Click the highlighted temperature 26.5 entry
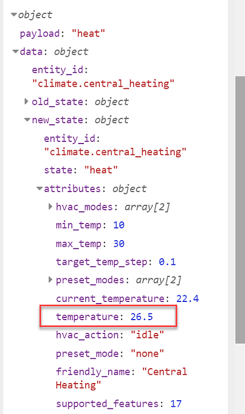Screen dimensions: 245x414 (x=108, y=316)
